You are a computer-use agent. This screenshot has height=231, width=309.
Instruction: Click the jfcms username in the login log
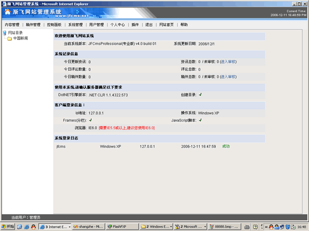tap(61, 146)
